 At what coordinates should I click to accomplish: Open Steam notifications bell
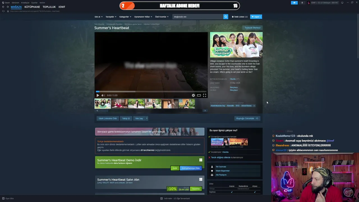pos(302,3)
